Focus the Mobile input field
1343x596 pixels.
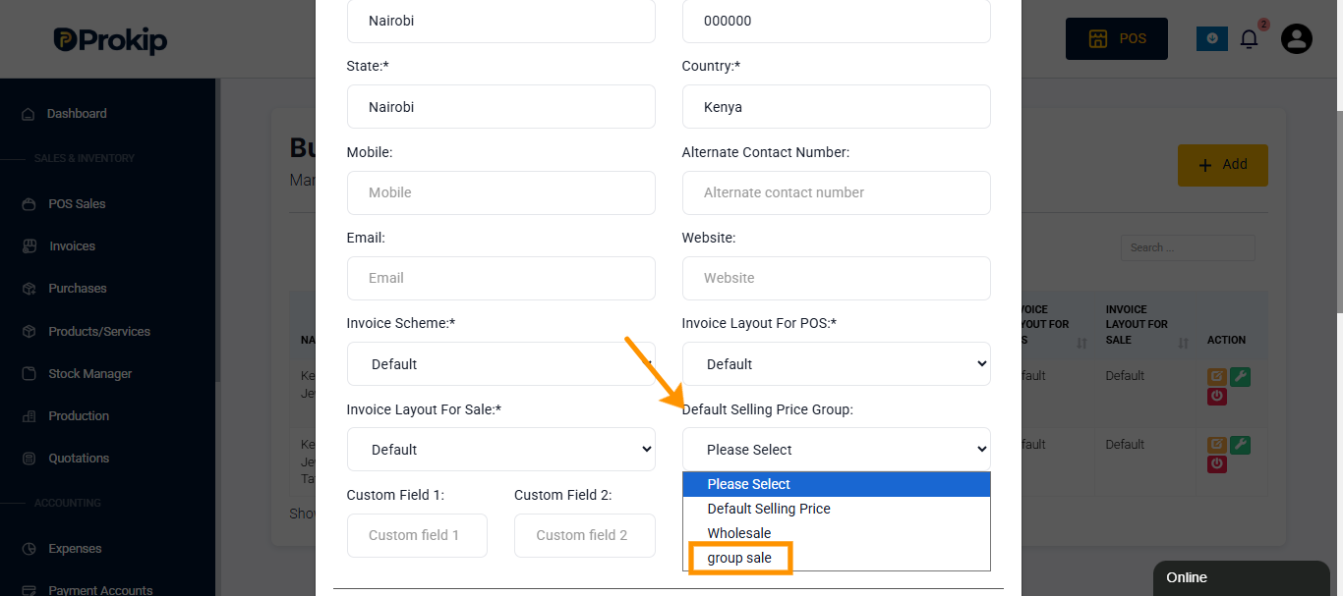click(500, 192)
